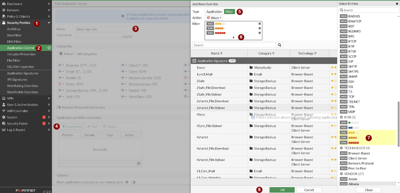Toggle Network Protocol Enforcement switch

59,108
